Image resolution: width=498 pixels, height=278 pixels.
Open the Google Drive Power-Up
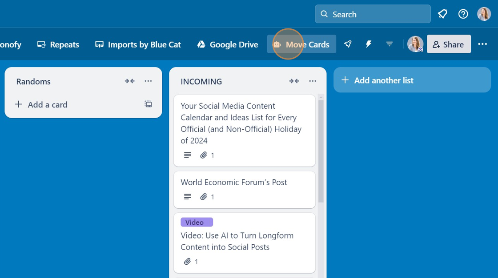[227, 44]
